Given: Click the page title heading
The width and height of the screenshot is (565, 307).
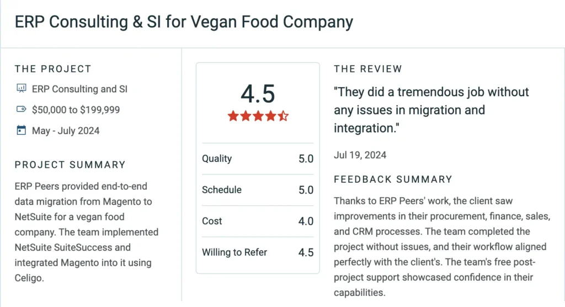Looking at the screenshot, I should click(184, 22).
